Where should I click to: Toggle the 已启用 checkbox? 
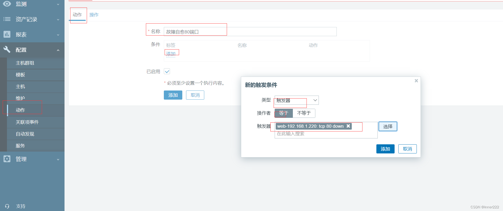pos(167,71)
